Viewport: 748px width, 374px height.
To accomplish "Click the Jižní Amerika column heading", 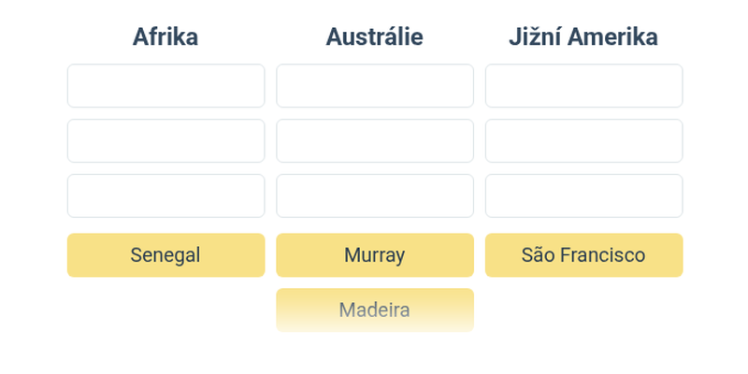I will (583, 36).
